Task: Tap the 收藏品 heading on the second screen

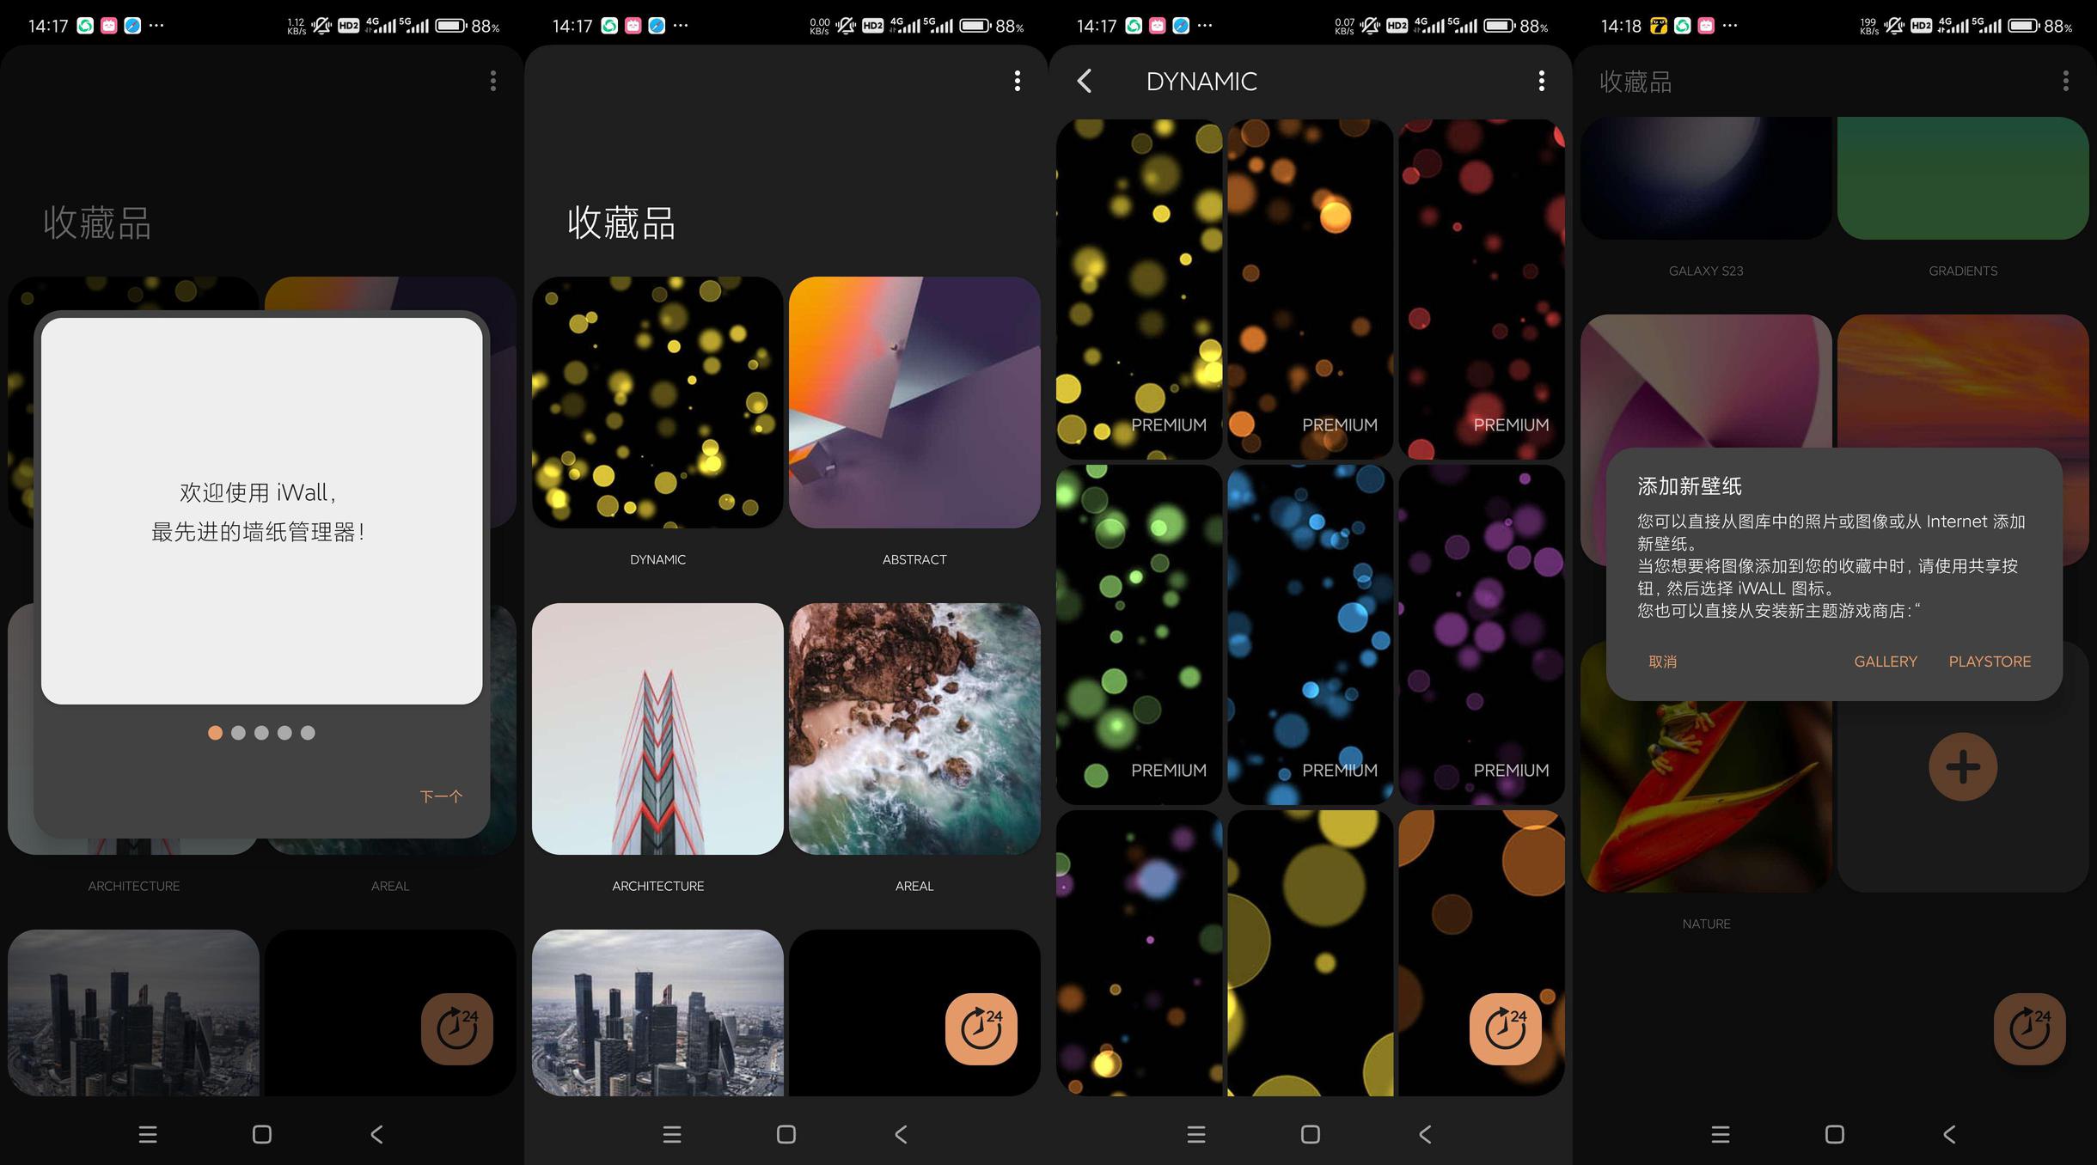Action: click(x=621, y=223)
